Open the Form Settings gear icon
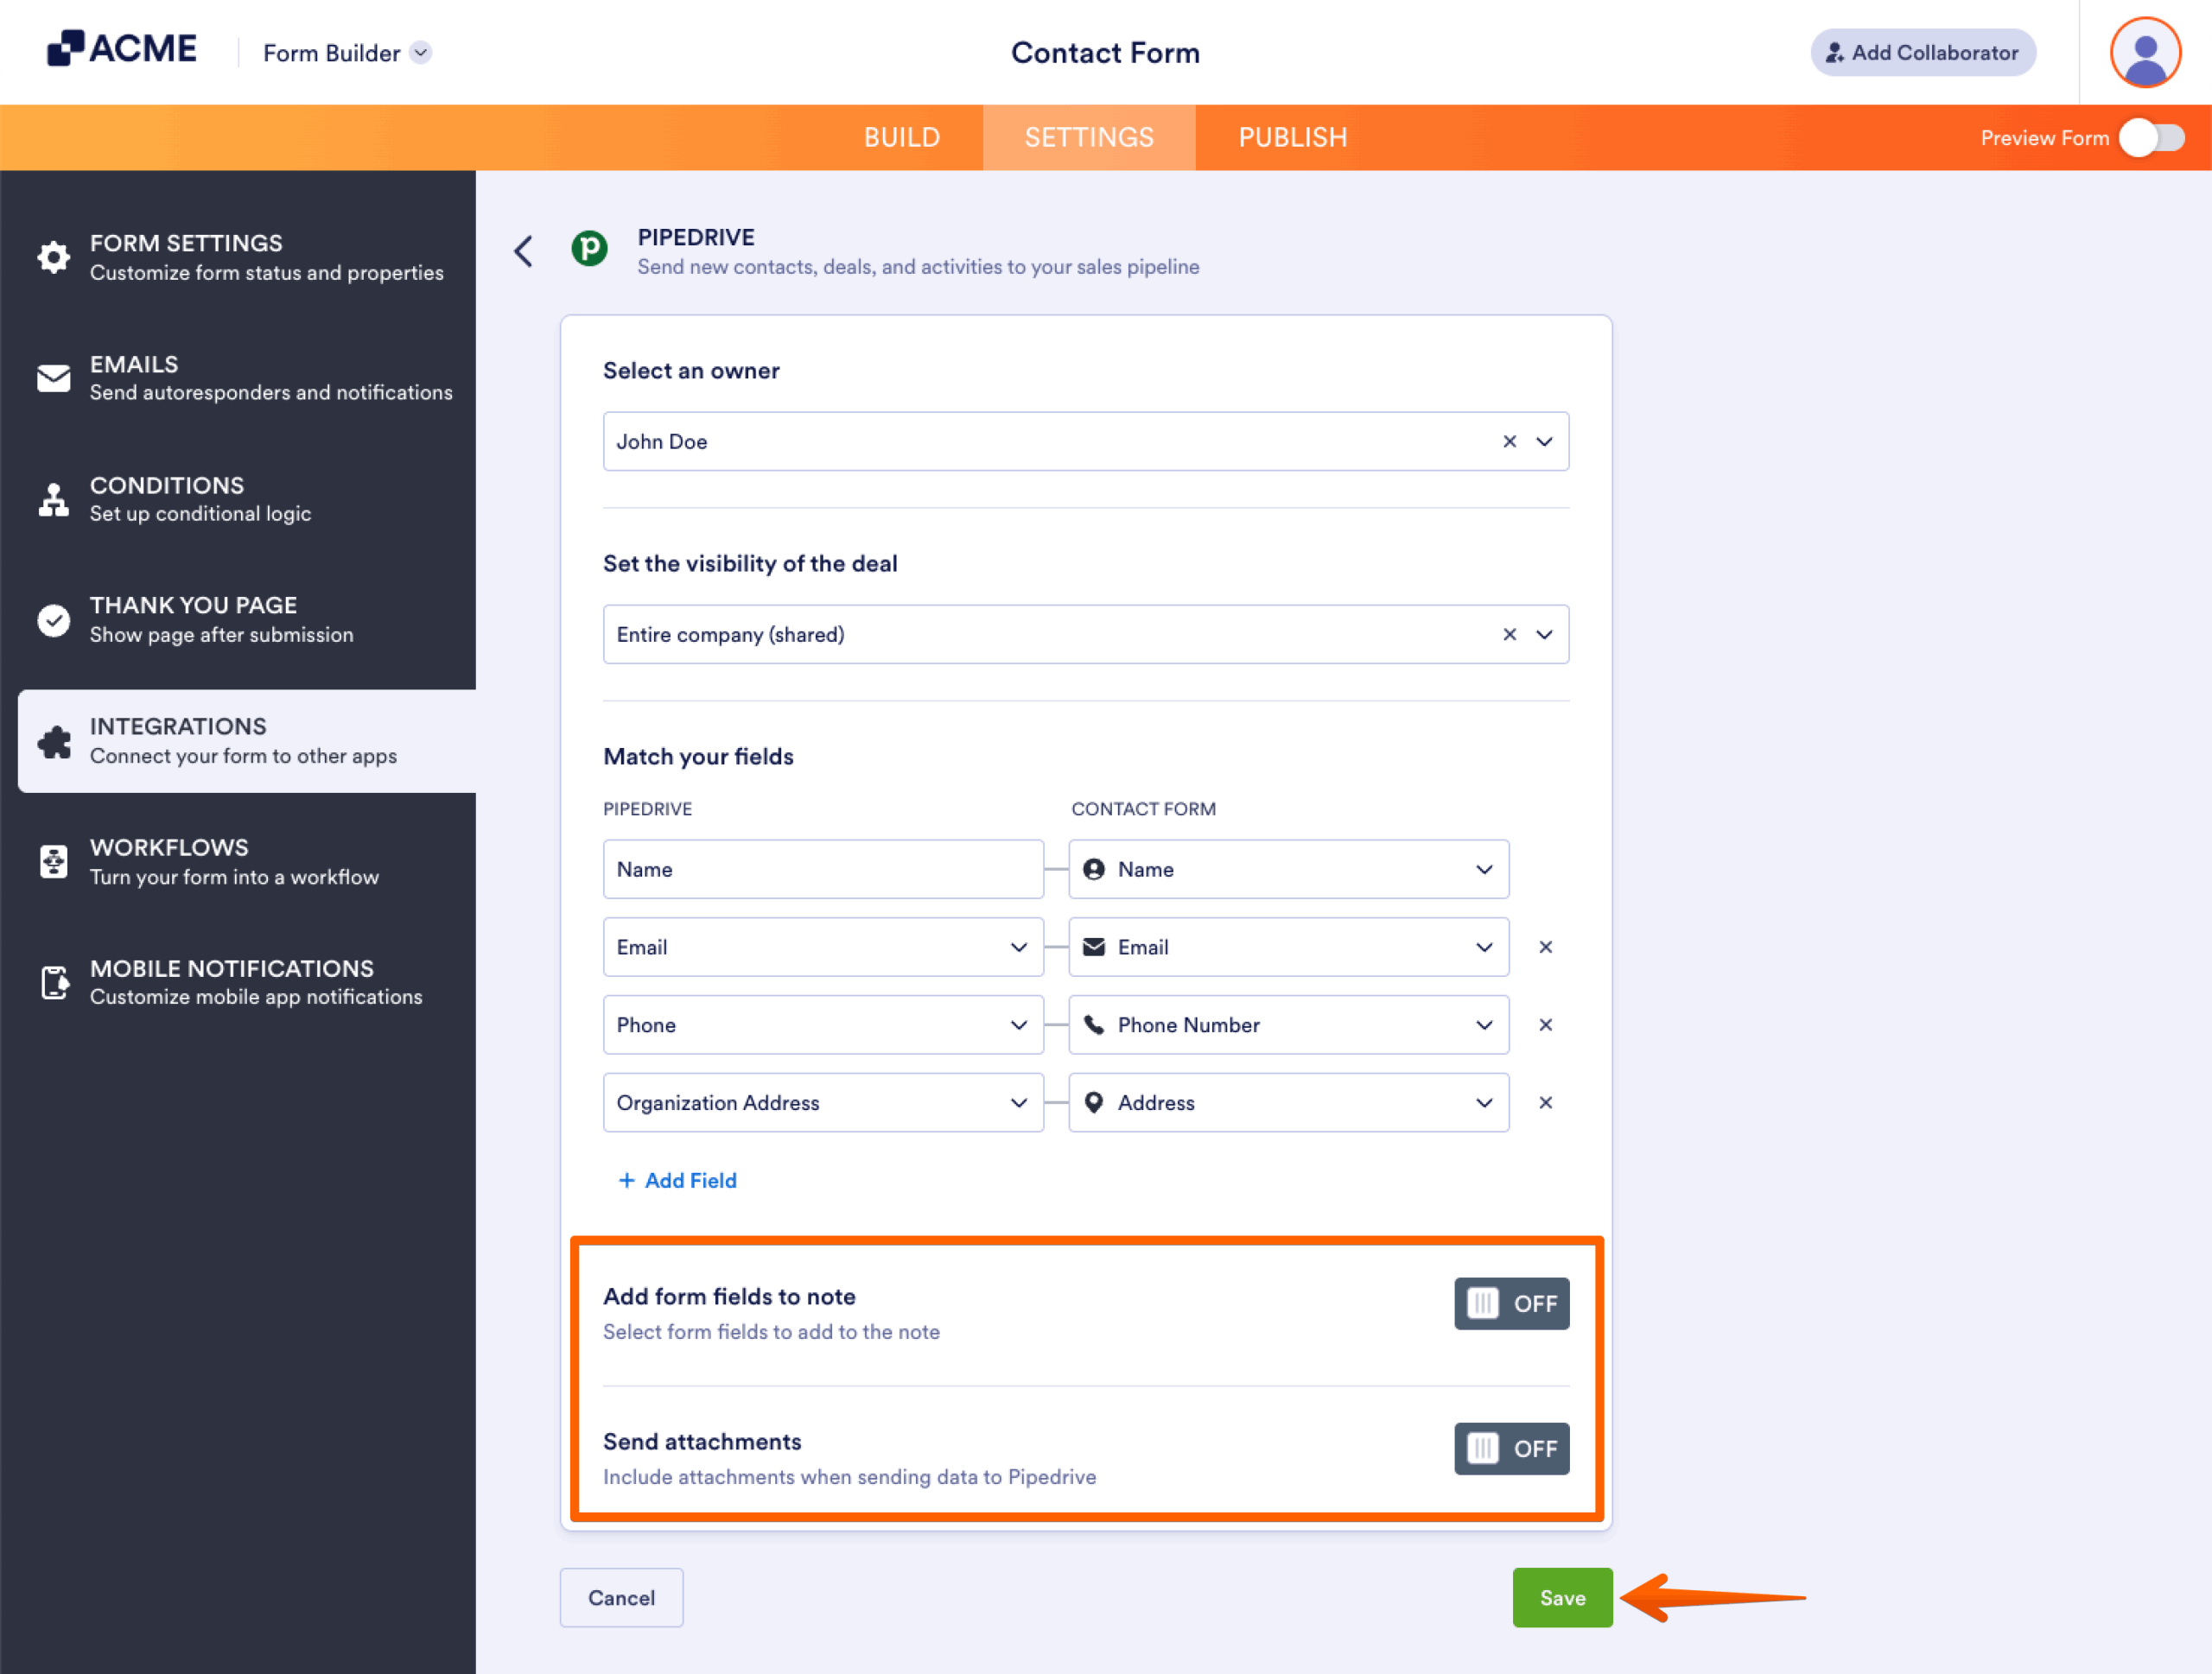The width and height of the screenshot is (2212, 1674). click(x=53, y=257)
